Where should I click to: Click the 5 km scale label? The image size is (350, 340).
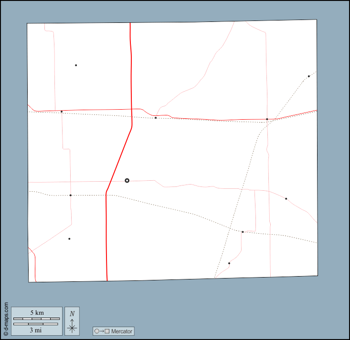[x=37, y=312]
